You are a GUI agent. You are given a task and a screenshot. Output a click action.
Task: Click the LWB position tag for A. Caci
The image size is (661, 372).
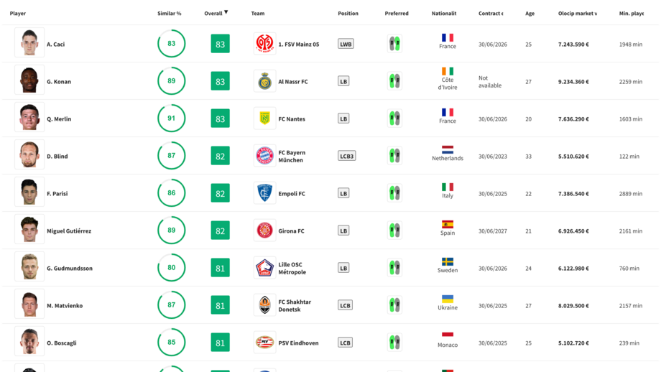346,44
